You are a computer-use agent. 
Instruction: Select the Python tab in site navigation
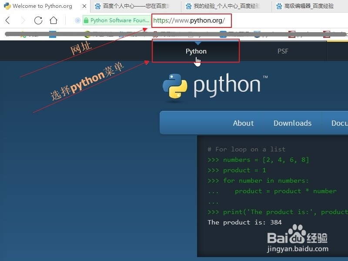pyautogui.click(x=196, y=51)
